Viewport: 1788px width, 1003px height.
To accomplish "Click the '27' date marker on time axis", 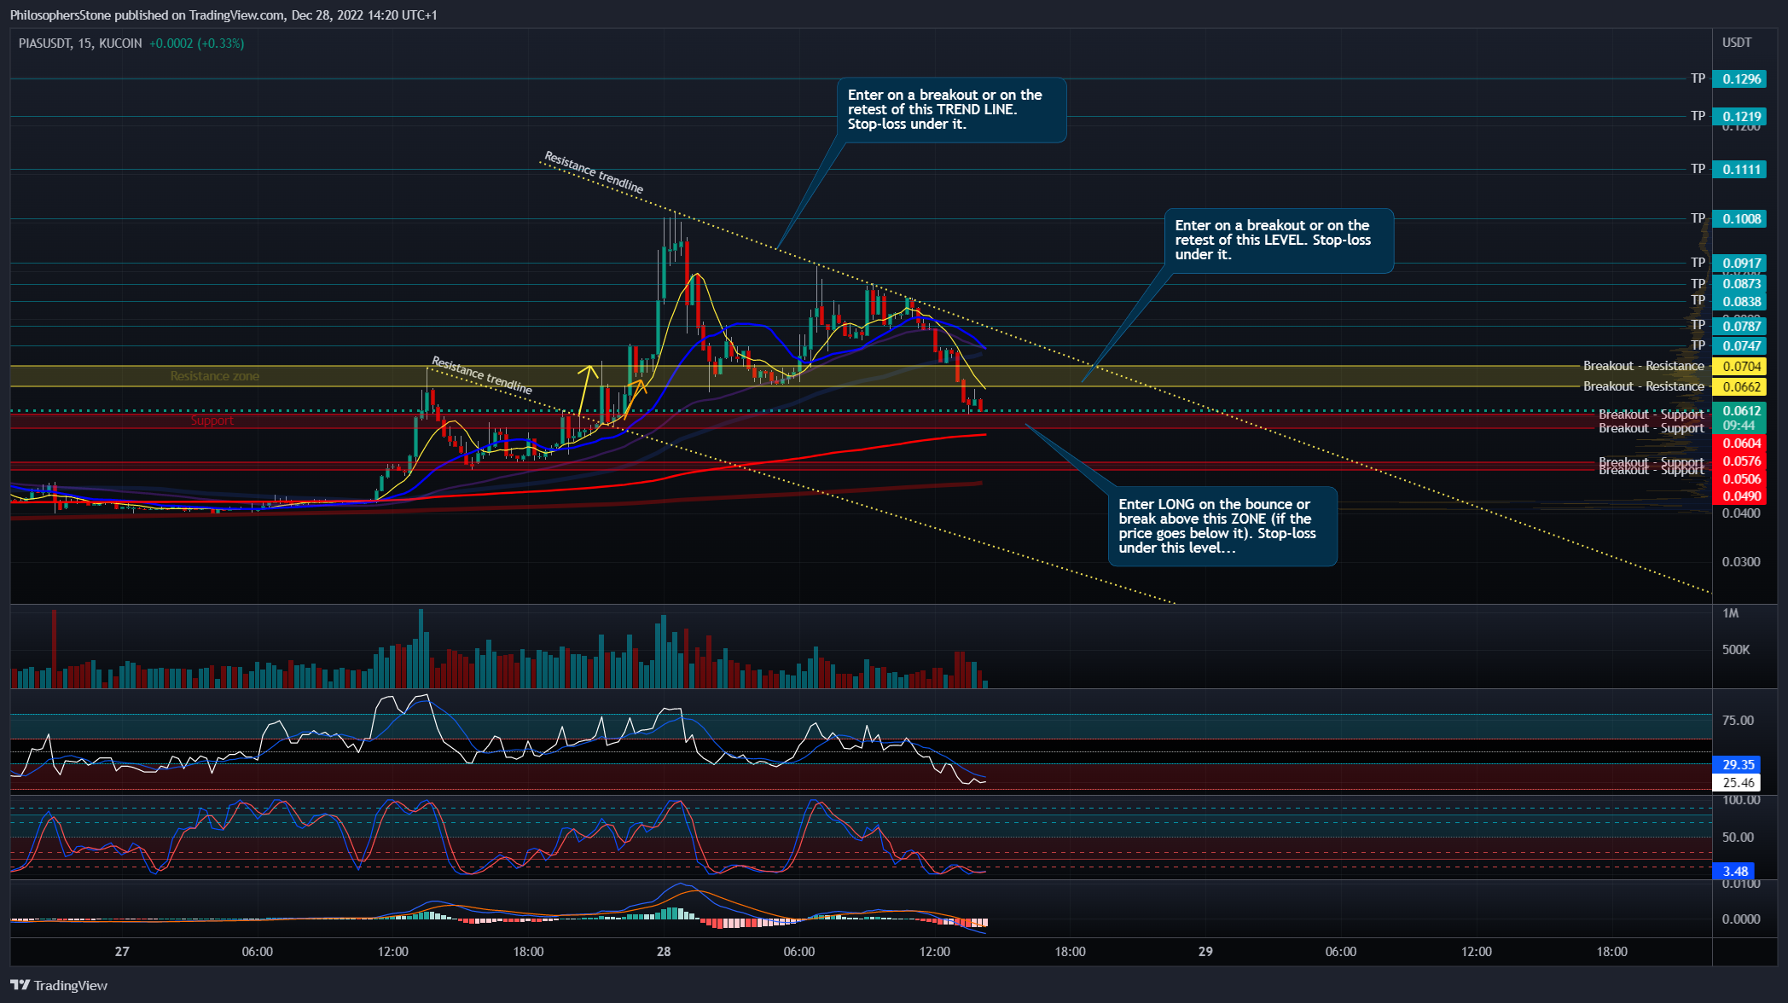I will pos(122,952).
